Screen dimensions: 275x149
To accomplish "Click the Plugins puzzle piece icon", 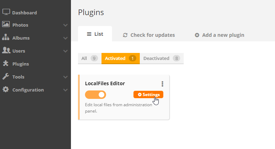I will click(6, 63).
